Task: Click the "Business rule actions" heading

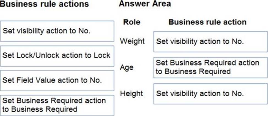Action: tap(44, 4)
